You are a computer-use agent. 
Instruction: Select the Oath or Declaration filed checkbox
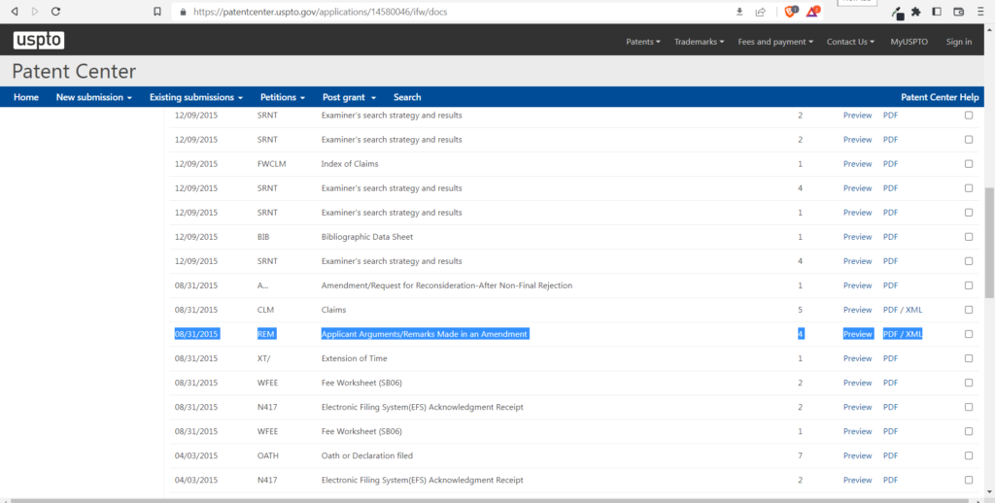pyautogui.click(x=968, y=455)
